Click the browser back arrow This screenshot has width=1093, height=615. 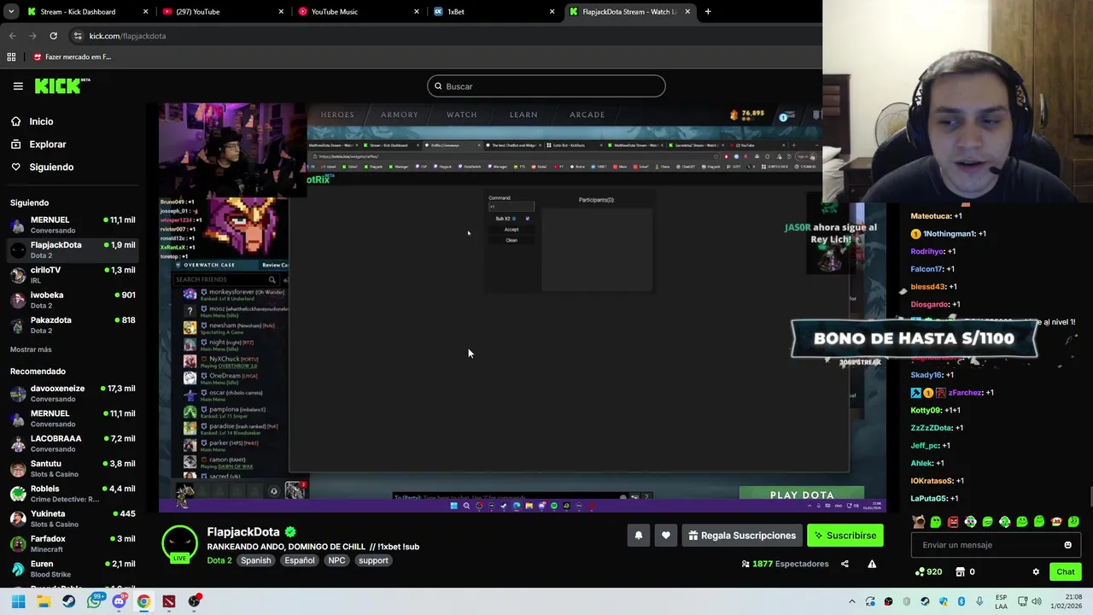12,36
